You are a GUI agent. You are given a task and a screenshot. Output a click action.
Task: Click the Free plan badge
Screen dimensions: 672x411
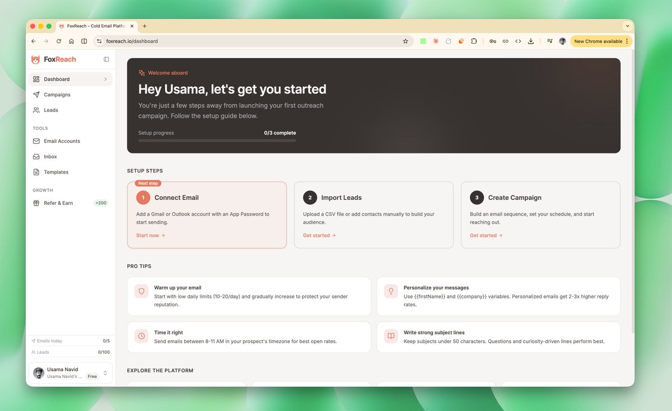92,376
